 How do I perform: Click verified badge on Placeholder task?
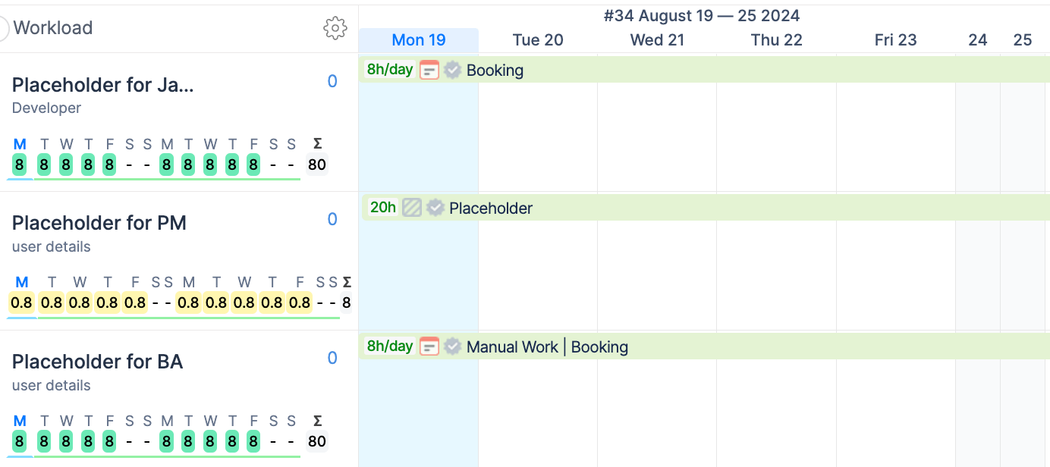[x=435, y=208]
